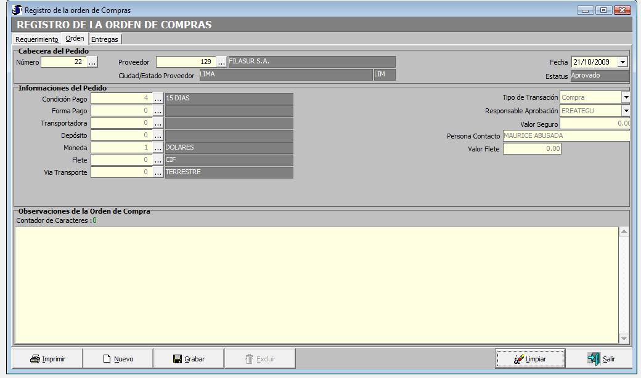Screen dimensions: 641x378
Task: Open Condición Pago lookup ellipsis button
Action: 158,99
